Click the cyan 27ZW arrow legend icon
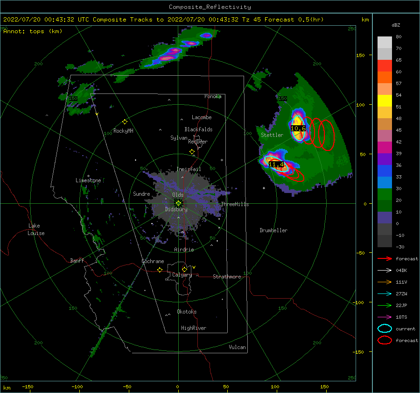 (385, 294)
